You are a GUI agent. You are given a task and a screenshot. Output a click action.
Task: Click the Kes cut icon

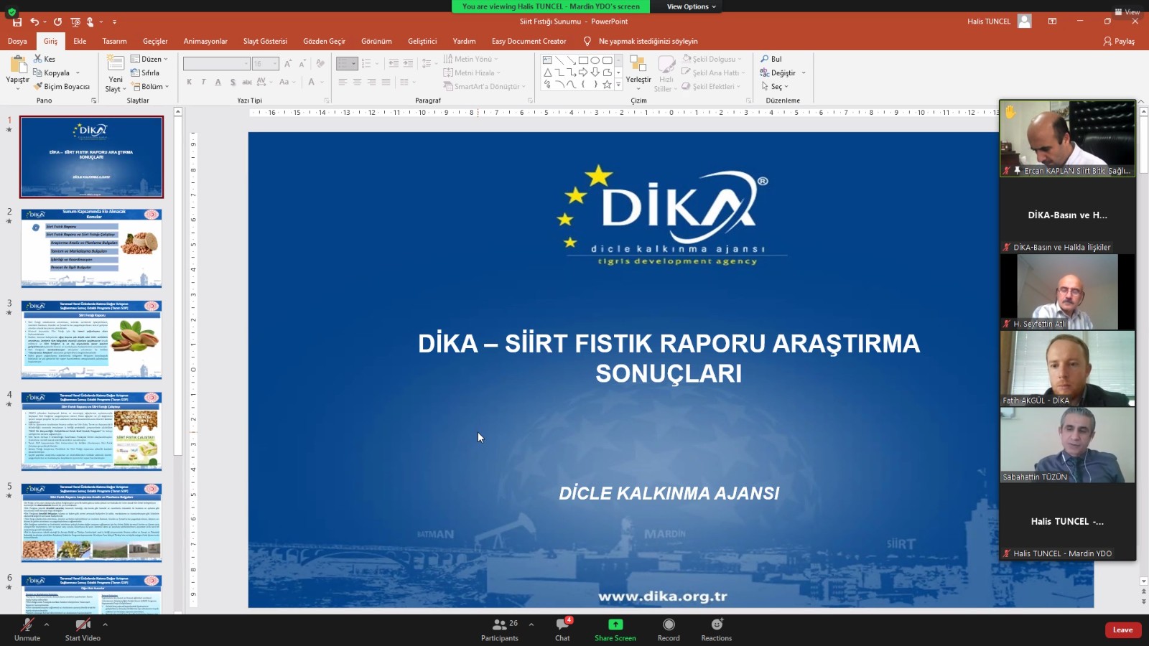pyautogui.click(x=38, y=59)
